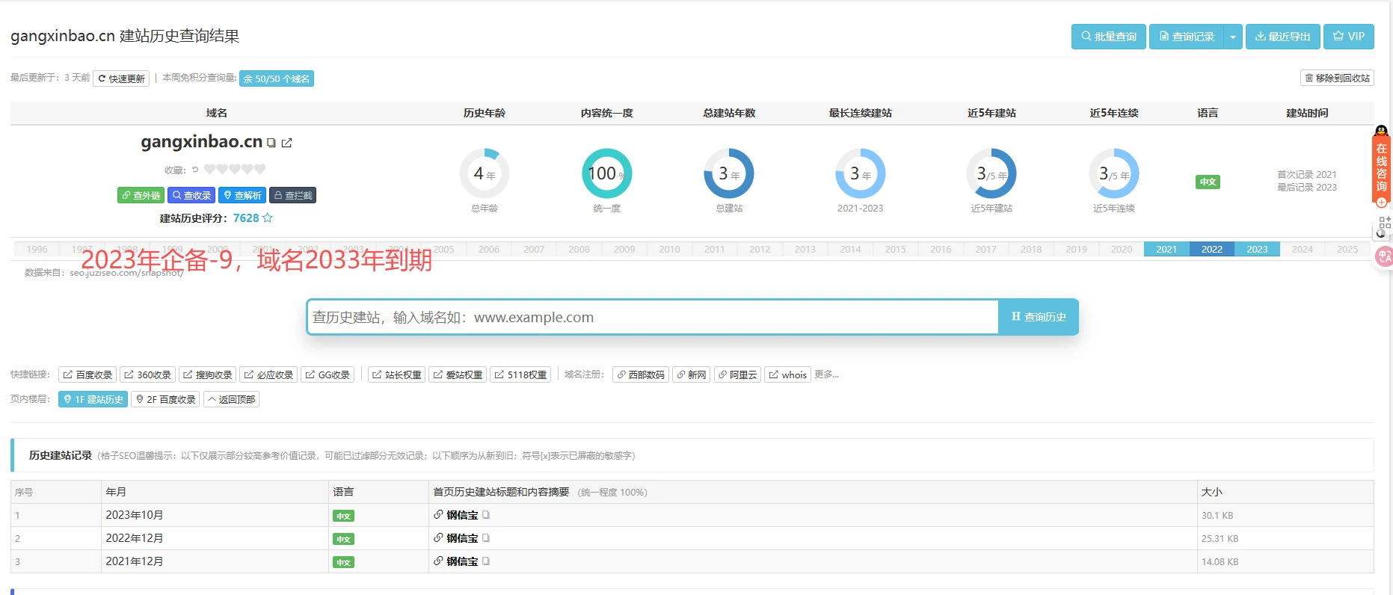Screen dimensions: 1393x595
Task: Open 阿里云 registrar link
Action: 737,374
